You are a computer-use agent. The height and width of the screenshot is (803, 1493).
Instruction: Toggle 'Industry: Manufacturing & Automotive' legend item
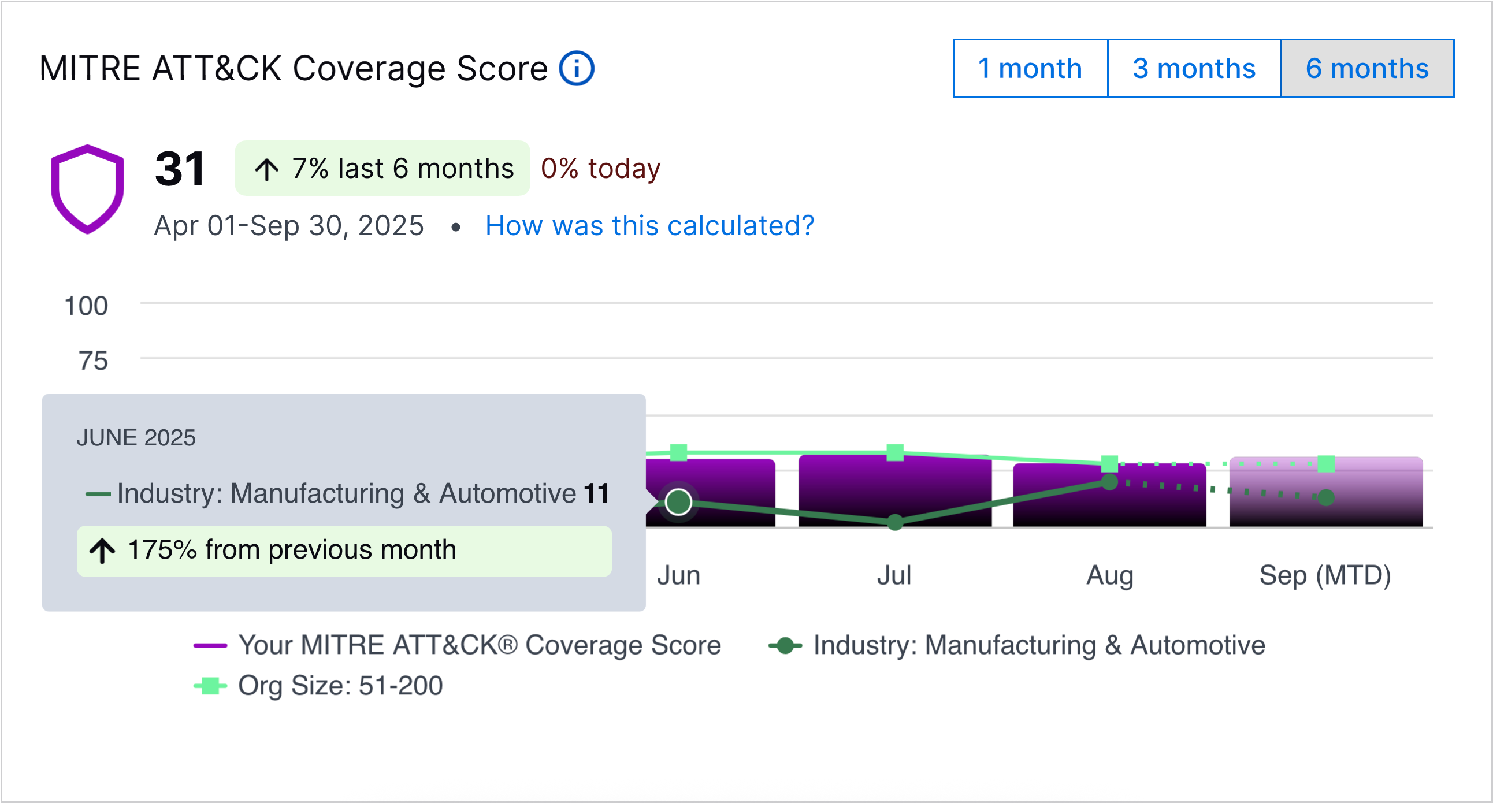tap(1016, 645)
